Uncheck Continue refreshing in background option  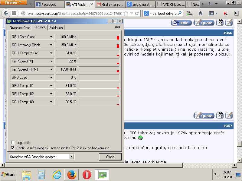[x=13, y=148]
